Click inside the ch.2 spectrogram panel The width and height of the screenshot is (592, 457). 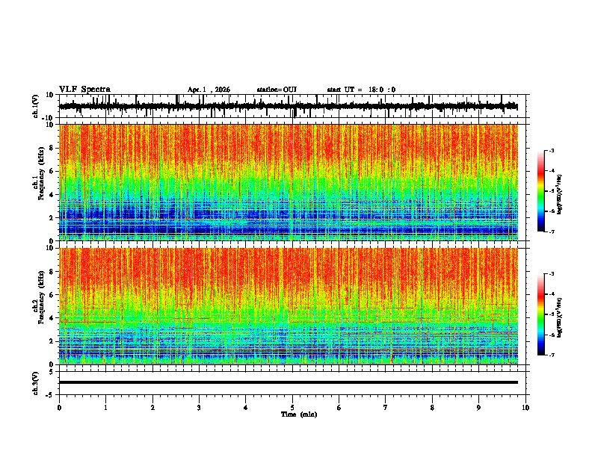pyautogui.click(x=288, y=306)
